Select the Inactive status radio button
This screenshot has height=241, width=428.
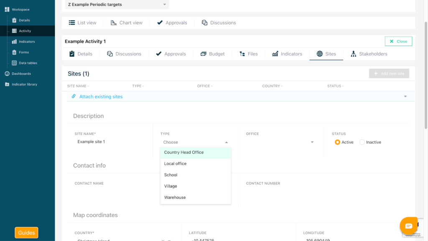coord(362,142)
